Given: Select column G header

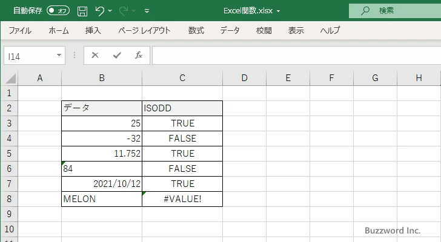Looking at the screenshot, I should [375, 78].
